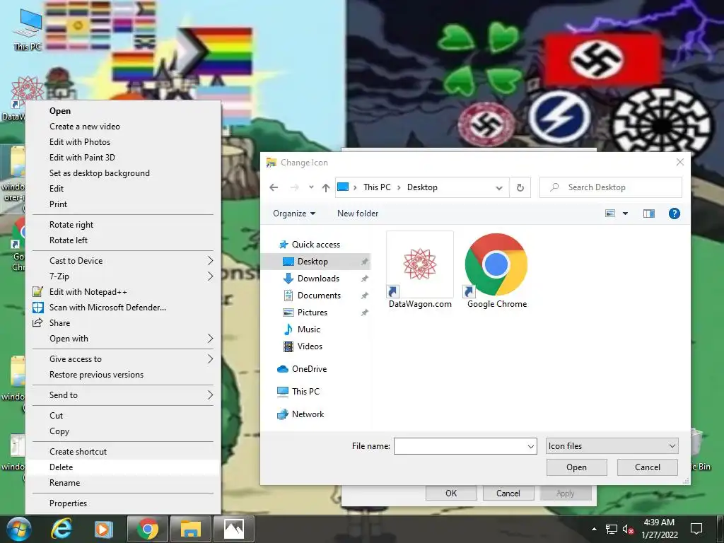Click Open in Change Icon dialog
The image size is (724, 543).
[x=577, y=467]
